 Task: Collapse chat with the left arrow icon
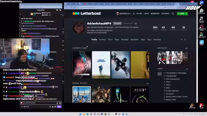coord(20,14)
